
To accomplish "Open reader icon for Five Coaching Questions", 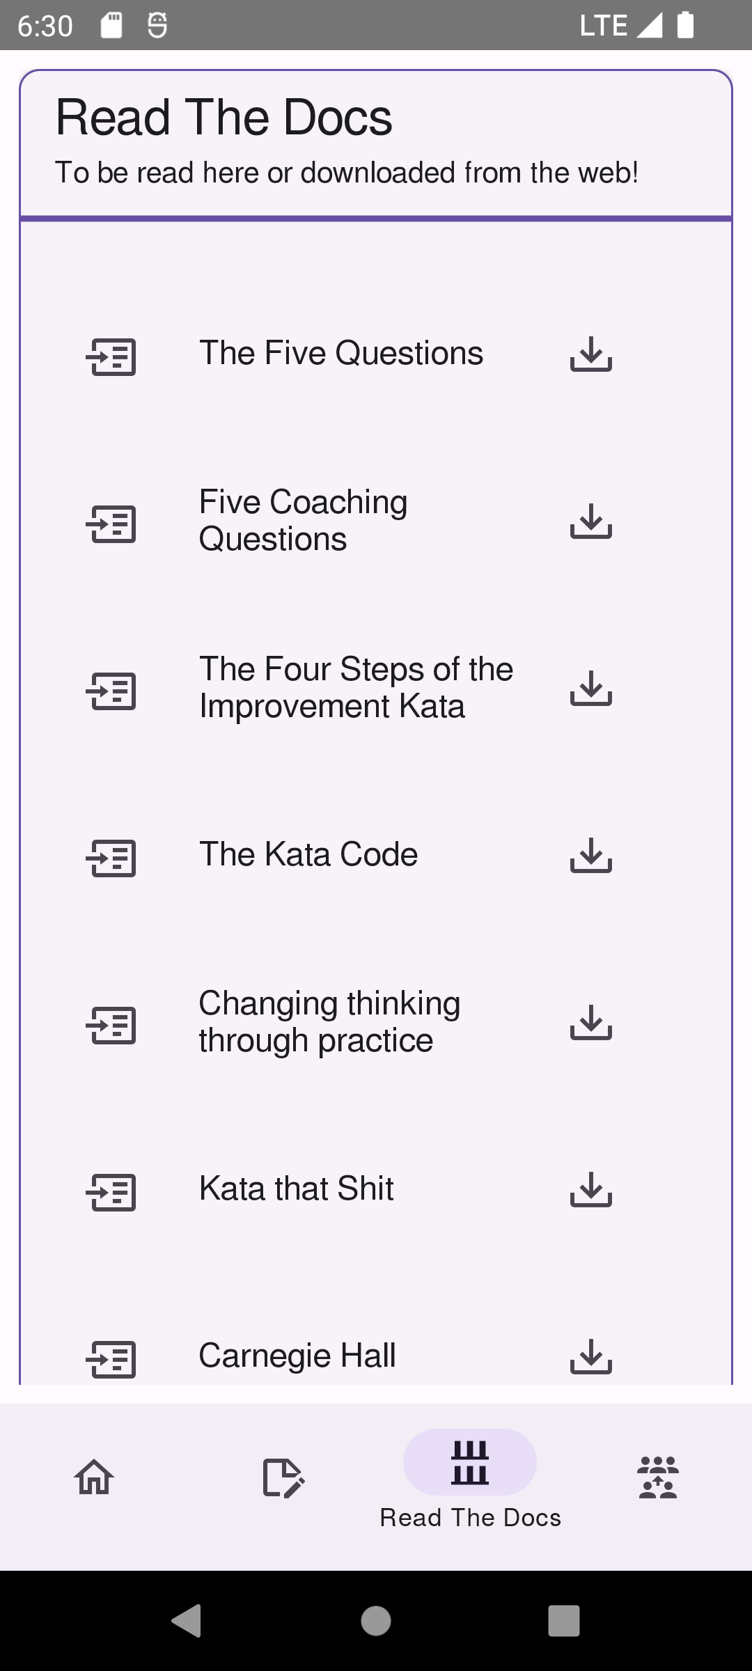I will pos(111,524).
